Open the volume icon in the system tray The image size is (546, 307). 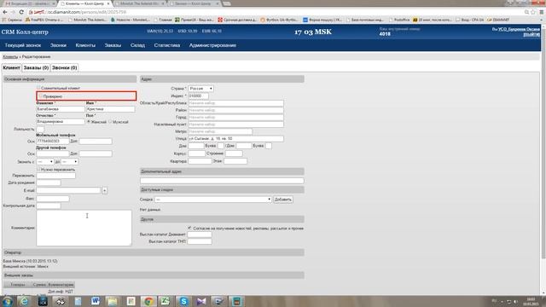[x=515, y=301]
